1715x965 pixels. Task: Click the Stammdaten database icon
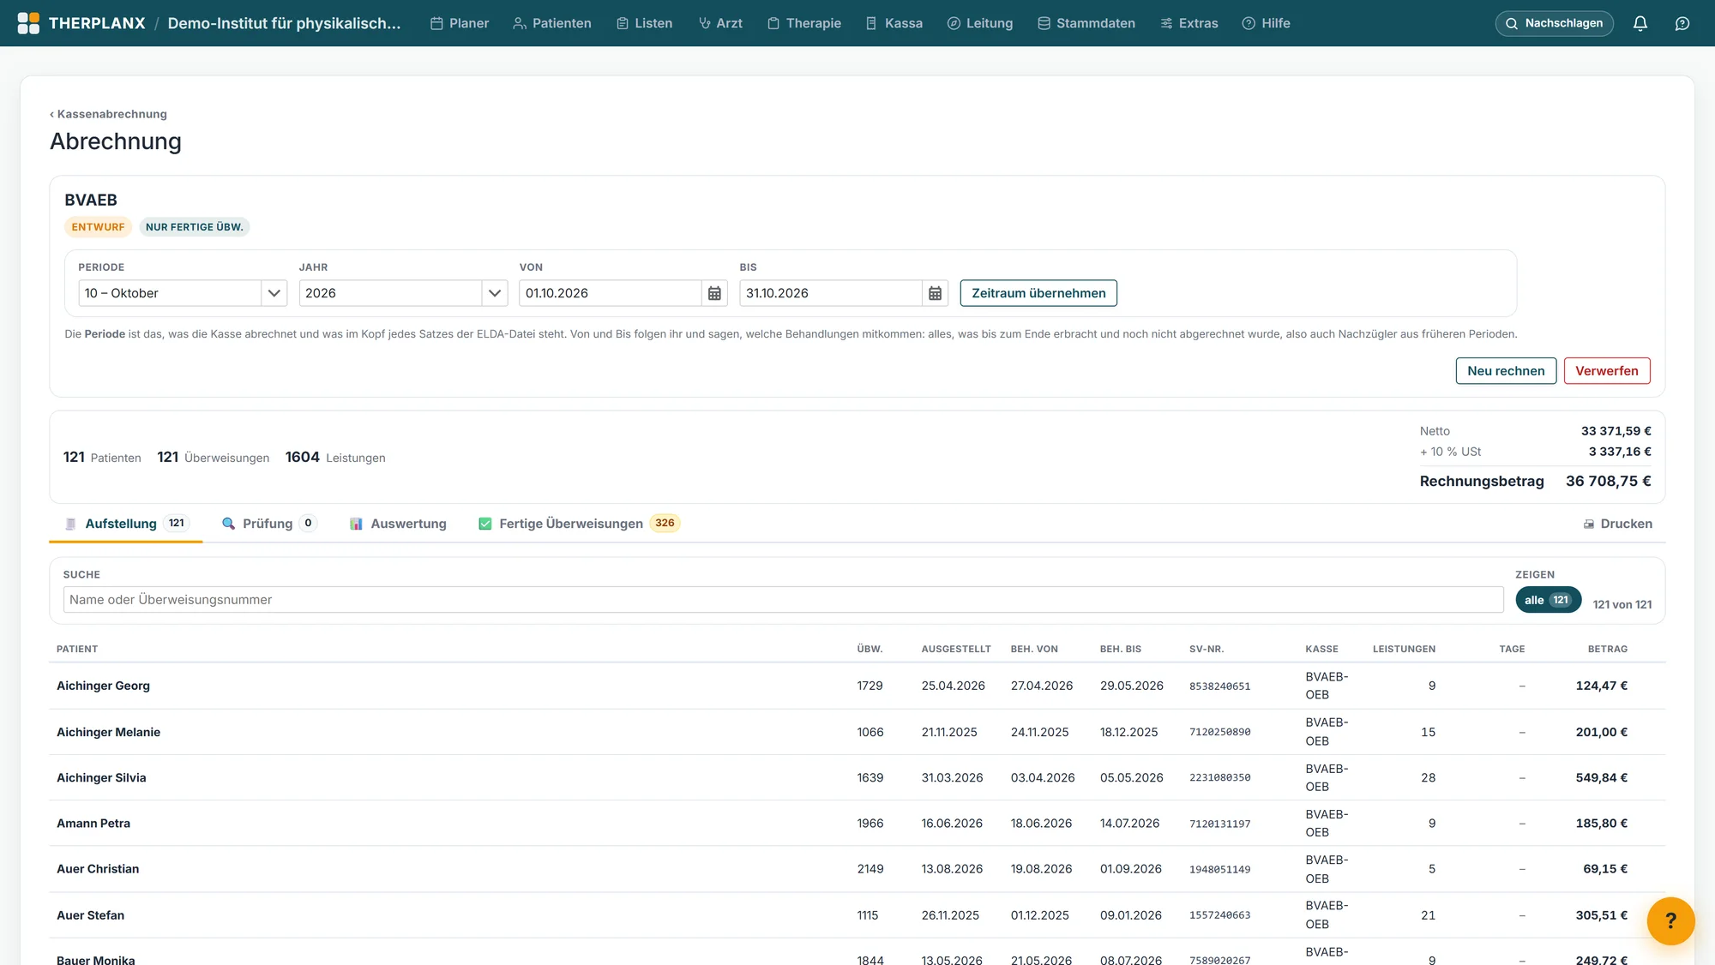[1044, 23]
